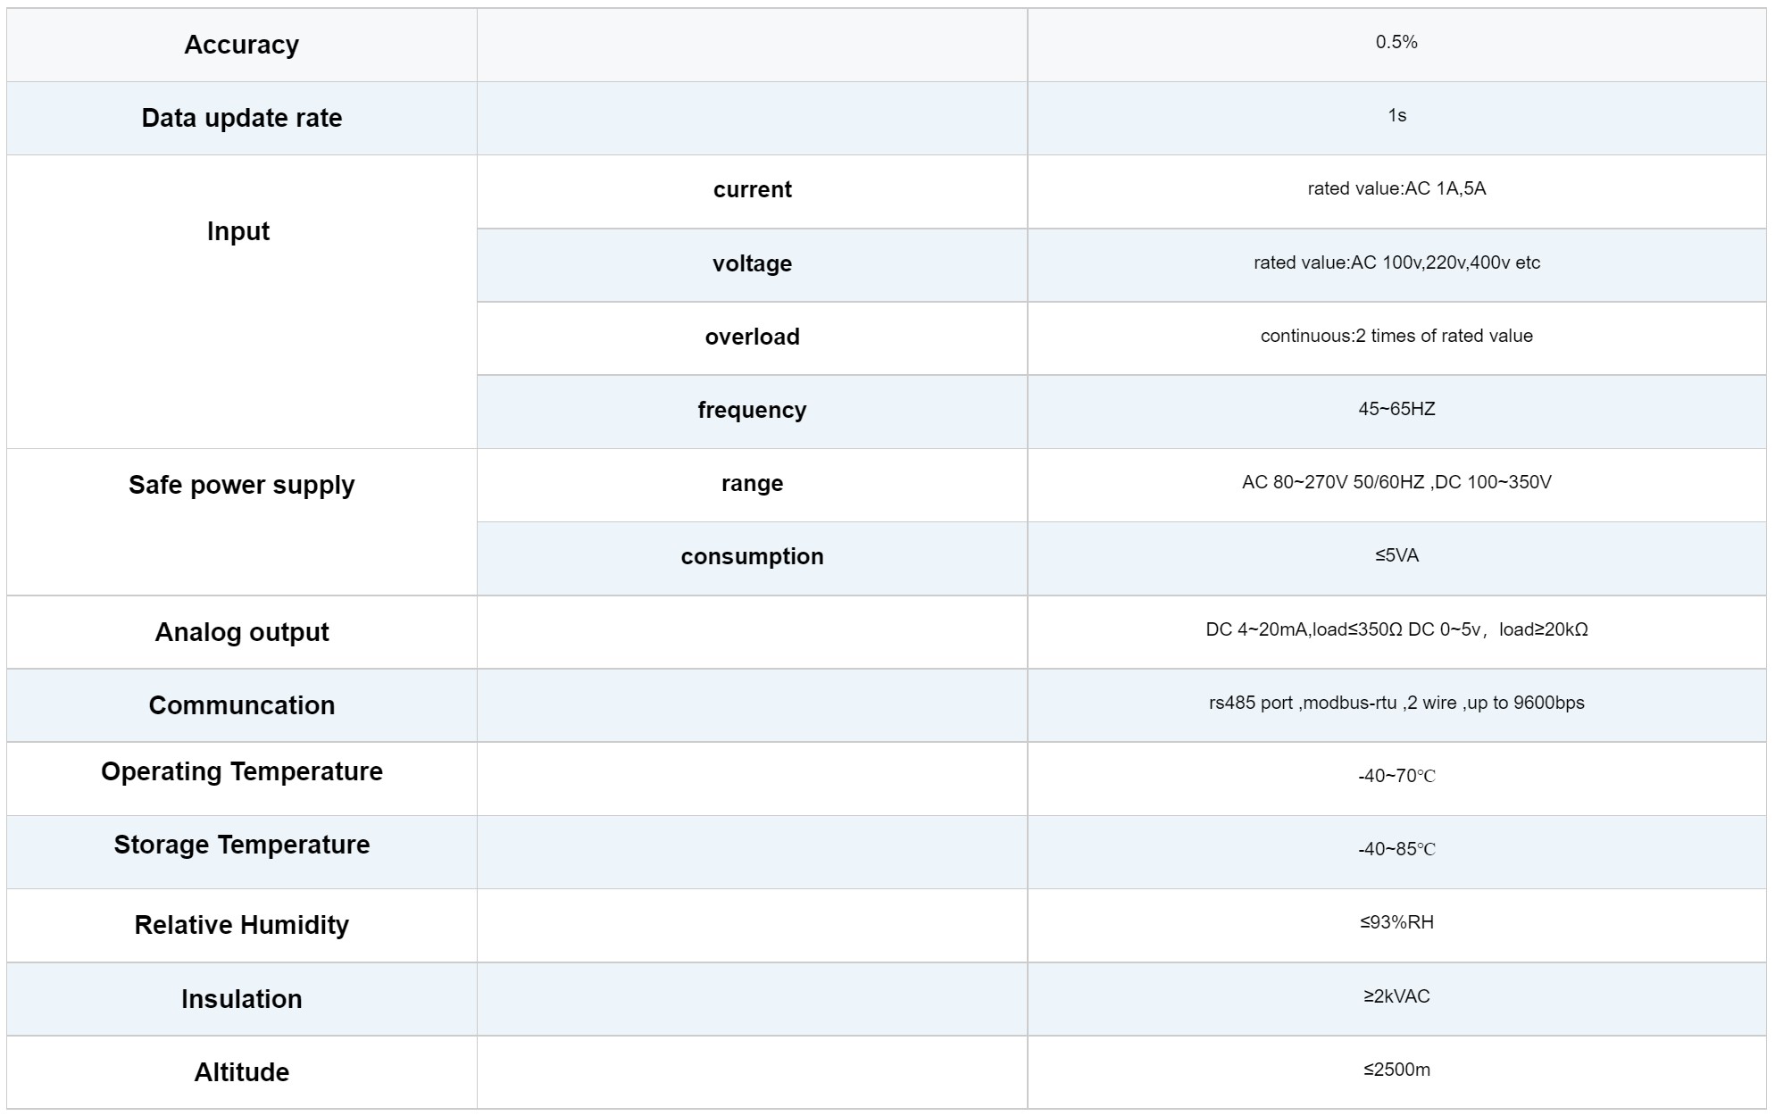Screen dimensions: 1775x1116
Task: Click the Relative Humidity label
Action: click(x=241, y=925)
